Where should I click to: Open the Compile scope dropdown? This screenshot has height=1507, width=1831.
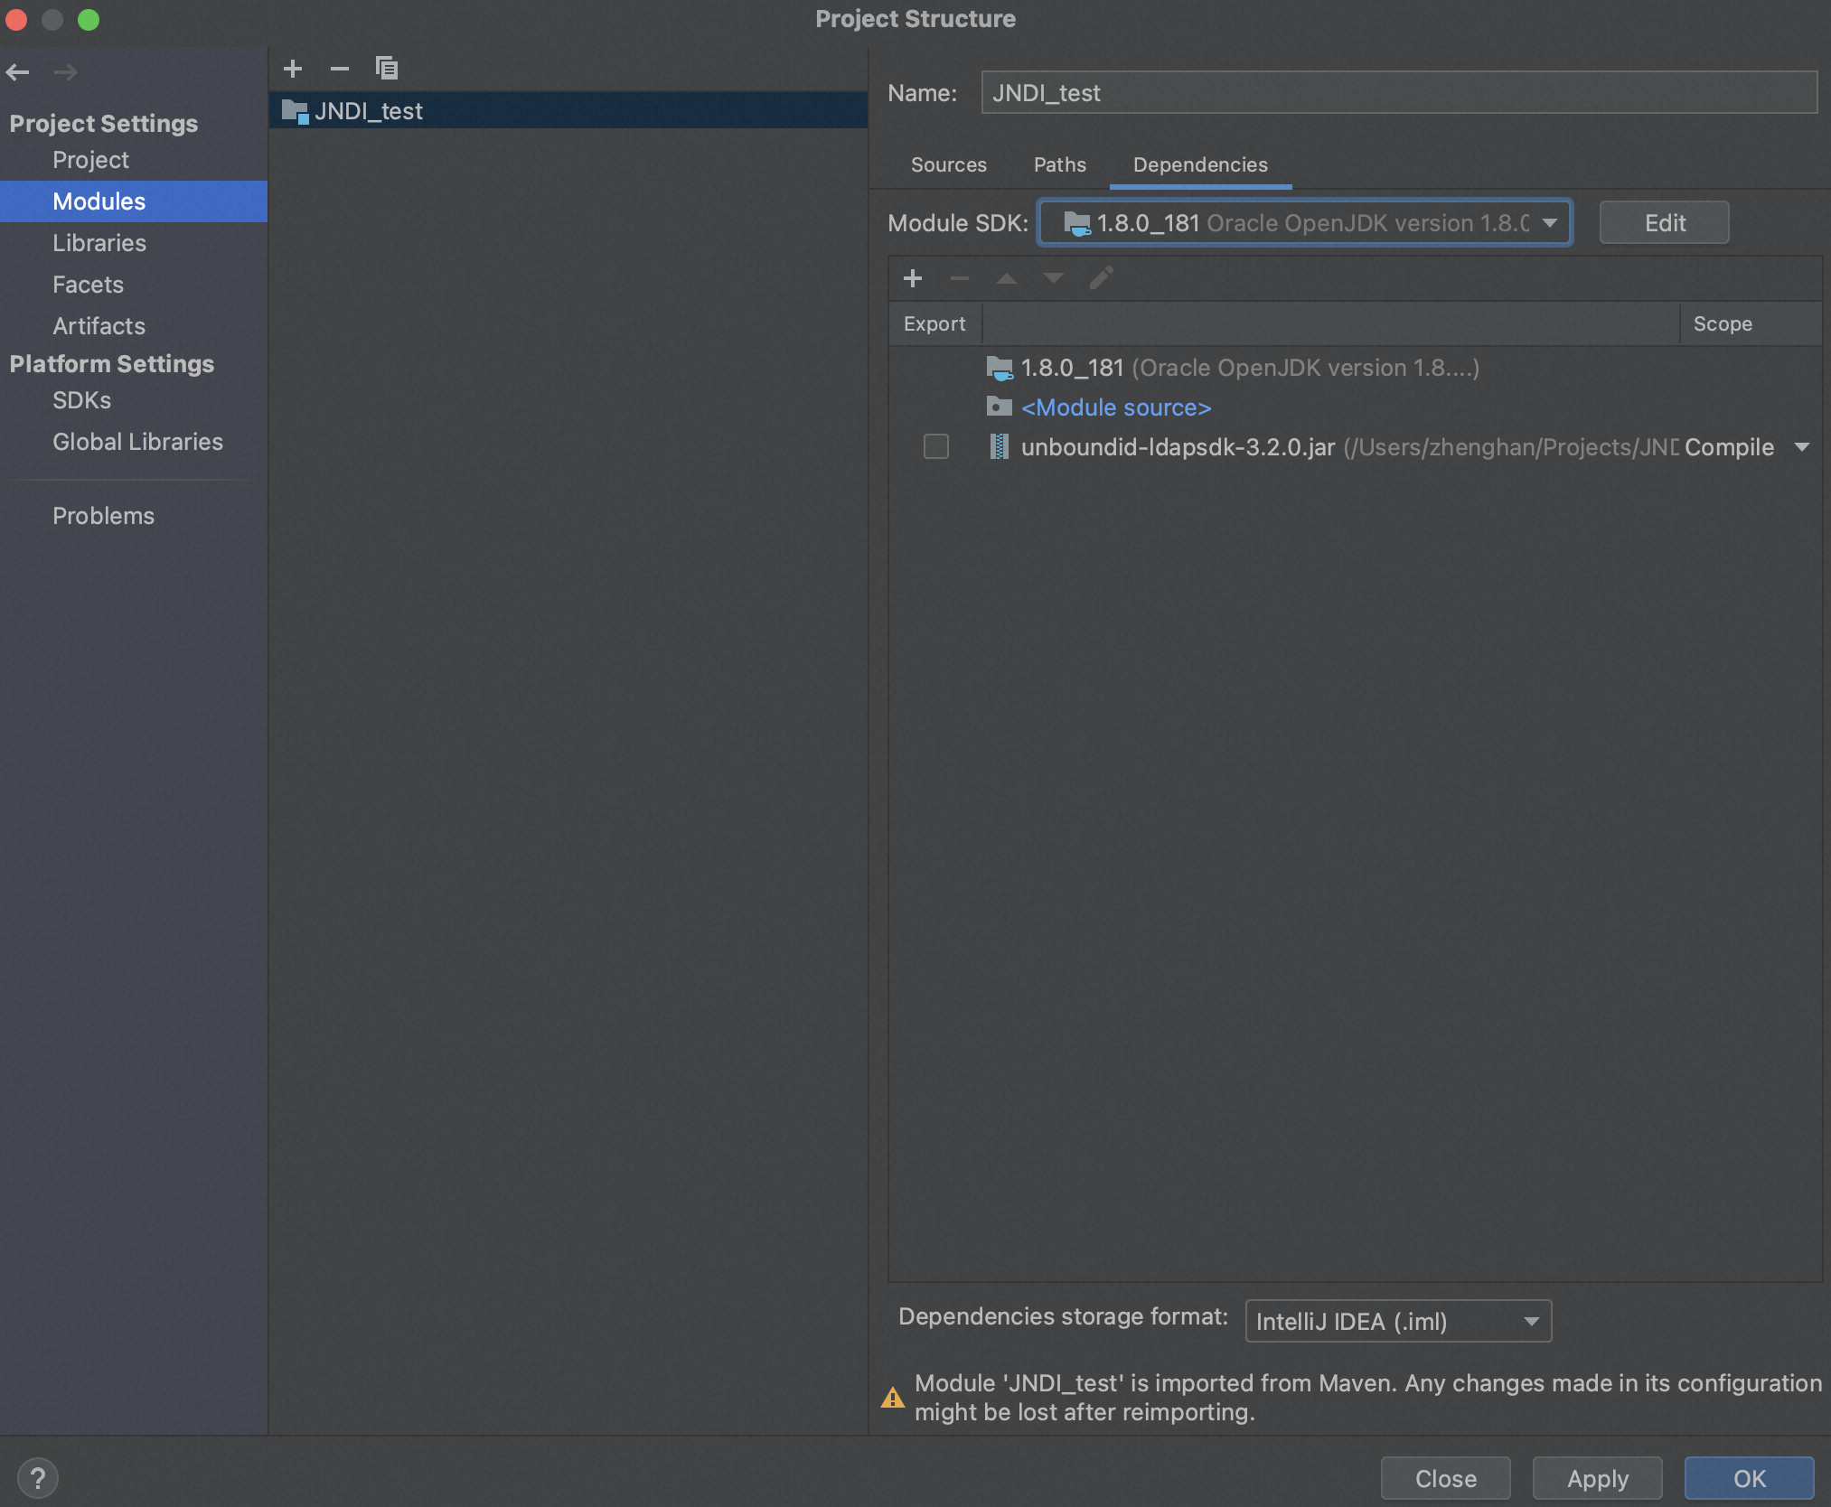(1748, 446)
